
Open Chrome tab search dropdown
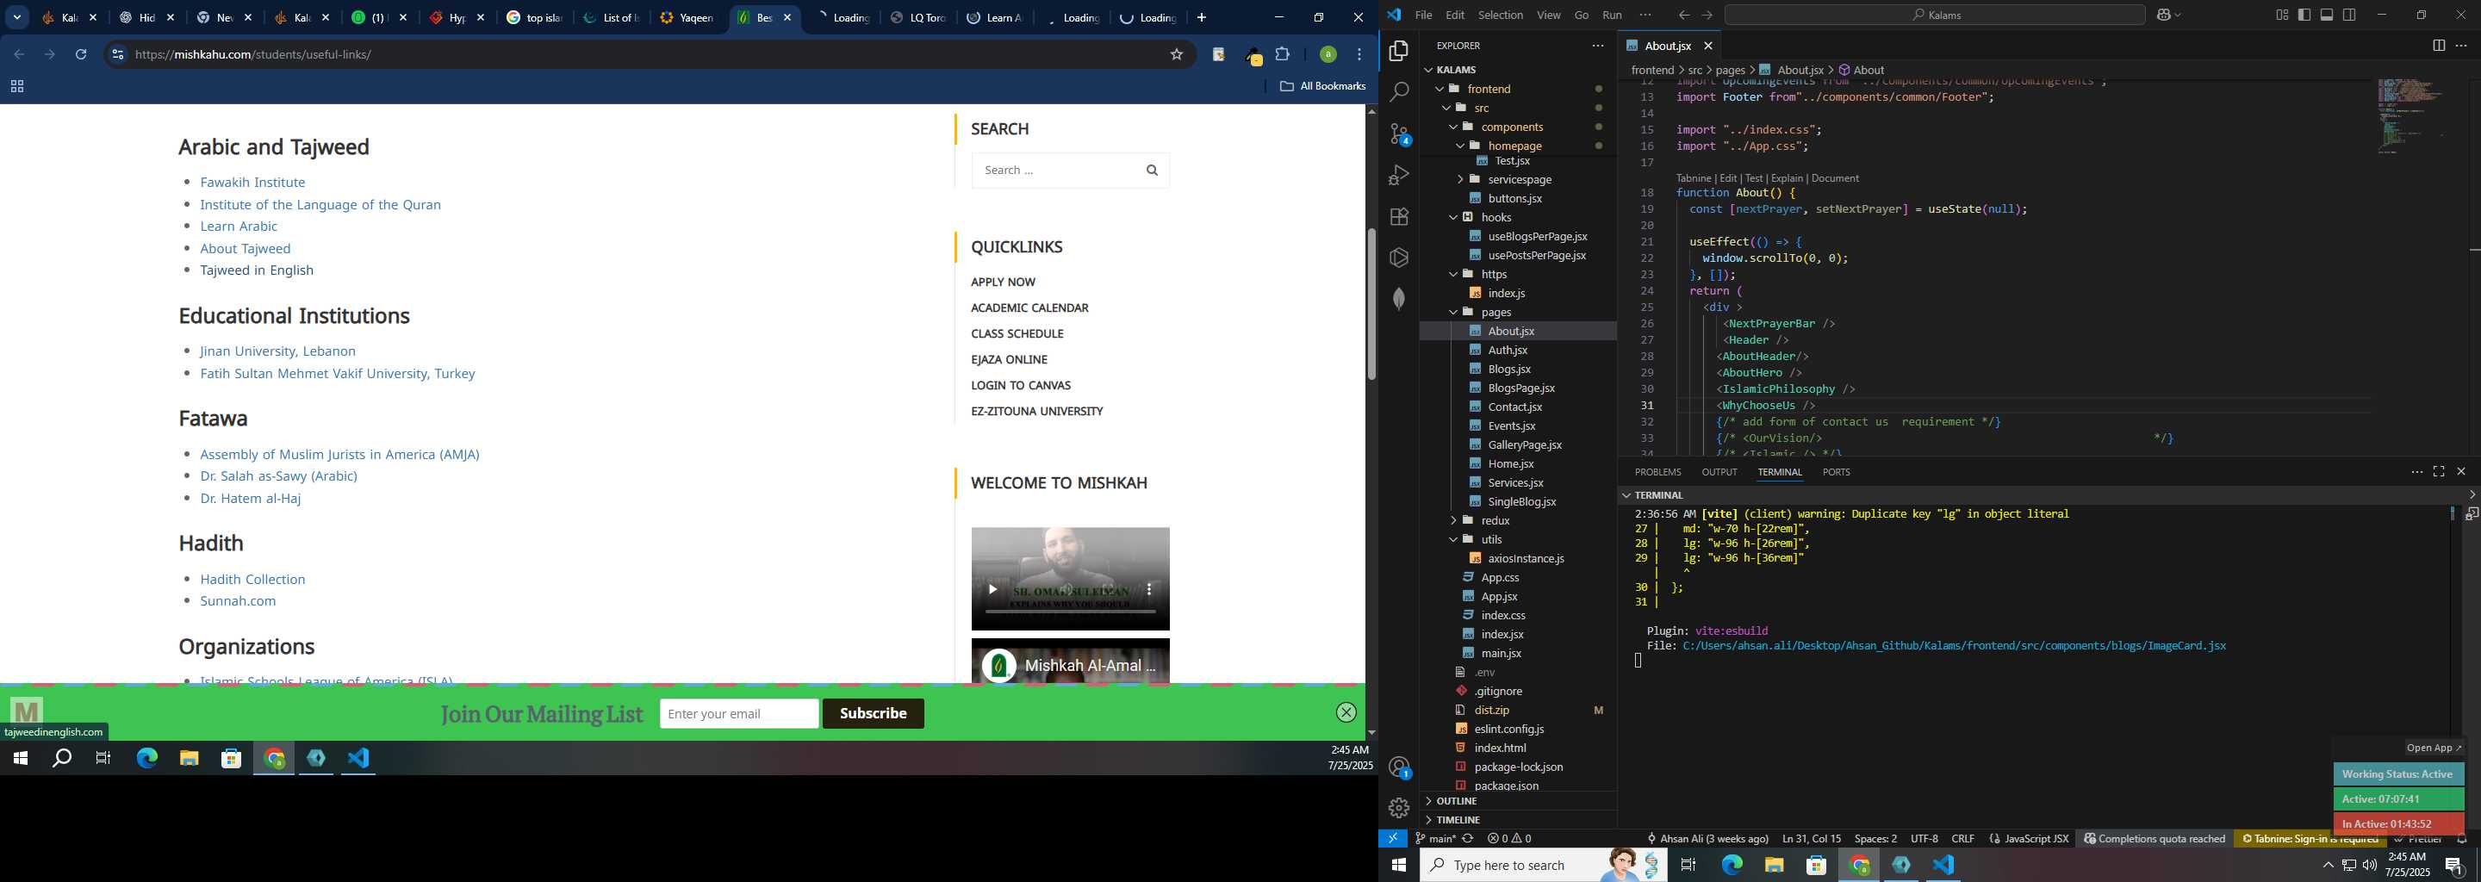click(x=17, y=18)
